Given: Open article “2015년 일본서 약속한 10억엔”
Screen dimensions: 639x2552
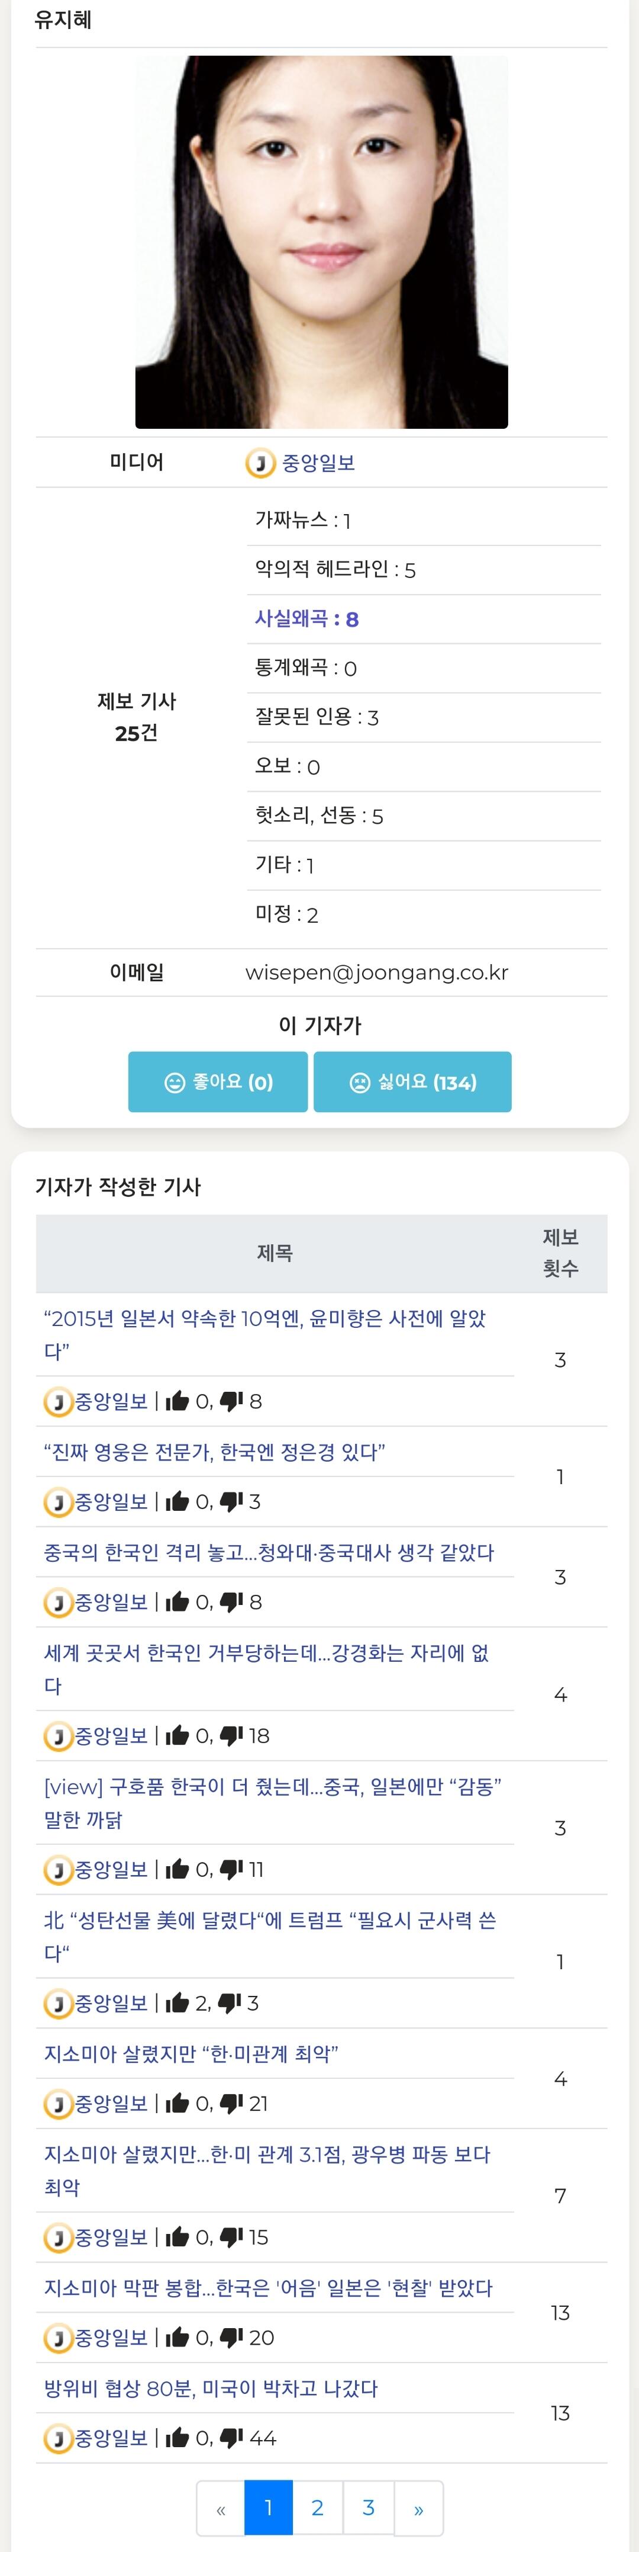Looking at the screenshot, I should pyautogui.click(x=265, y=1334).
